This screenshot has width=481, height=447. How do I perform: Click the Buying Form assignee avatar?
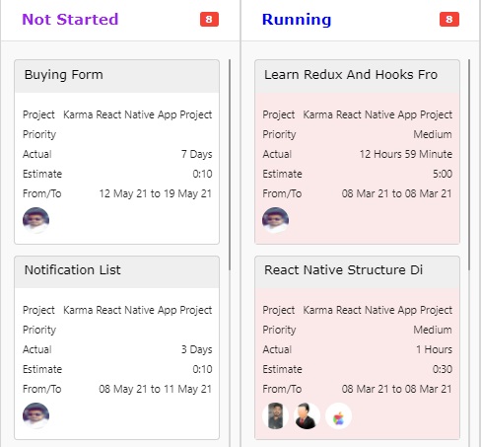click(35, 220)
